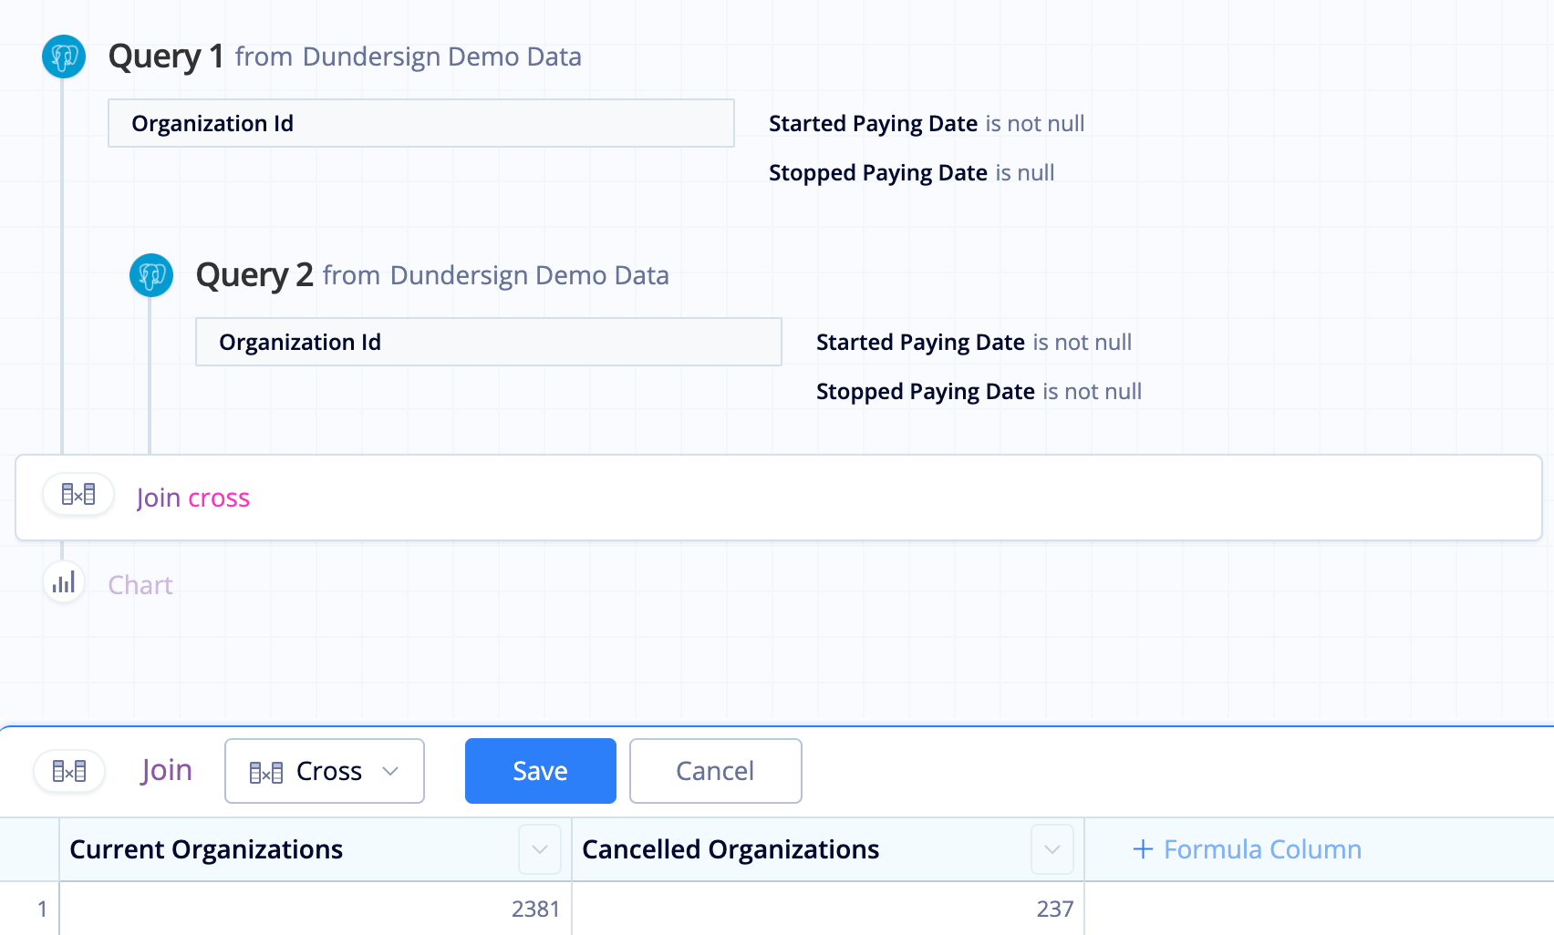Expand the Cancelled Organizations column menu
The height and width of the screenshot is (935, 1554).
(1052, 849)
